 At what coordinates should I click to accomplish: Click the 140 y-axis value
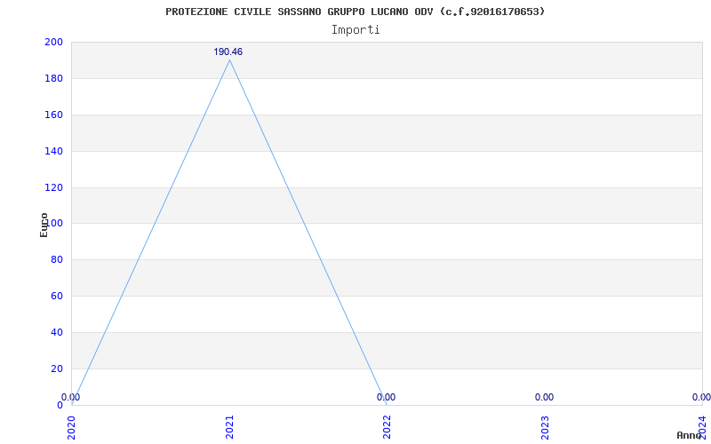coord(53,151)
